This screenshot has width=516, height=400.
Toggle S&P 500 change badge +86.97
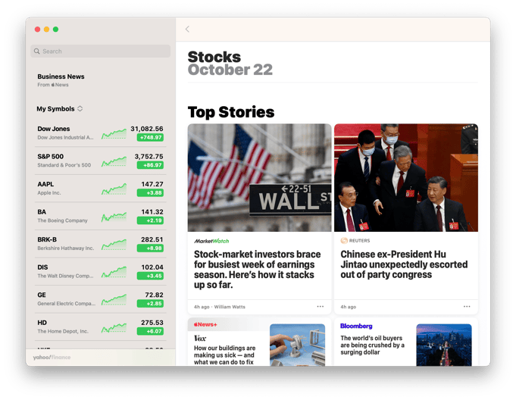(150, 165)
